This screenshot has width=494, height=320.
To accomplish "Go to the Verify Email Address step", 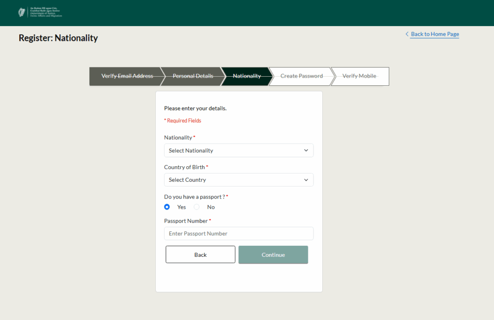I will (x=127, y=76).
